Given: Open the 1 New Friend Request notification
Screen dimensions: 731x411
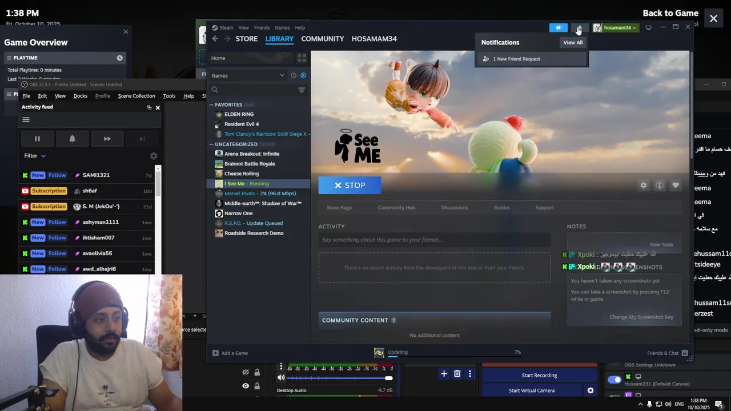Looking at the screenshot, I should pos(532,59).
